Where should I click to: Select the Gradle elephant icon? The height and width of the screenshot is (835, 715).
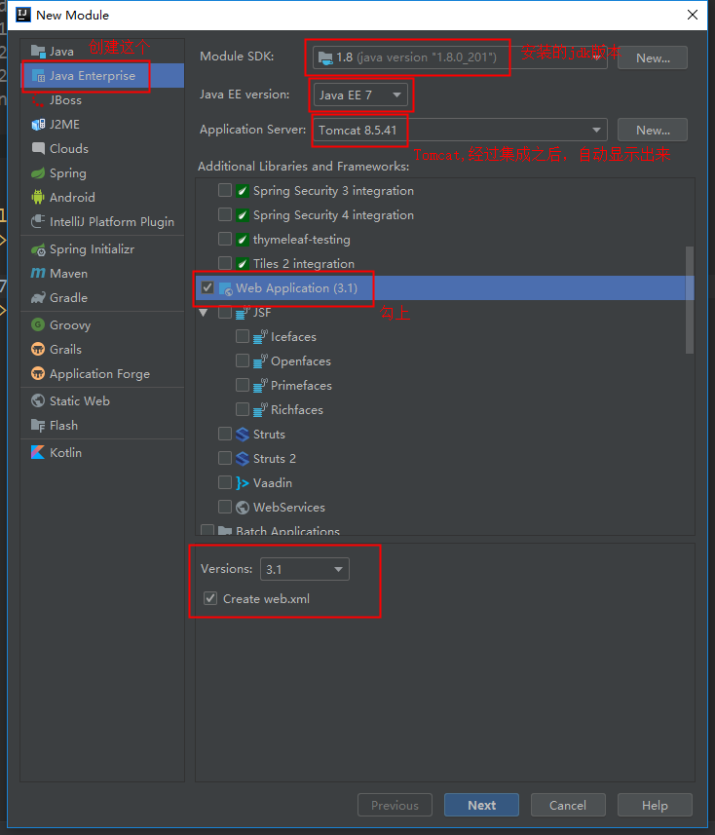pos(38,298)
